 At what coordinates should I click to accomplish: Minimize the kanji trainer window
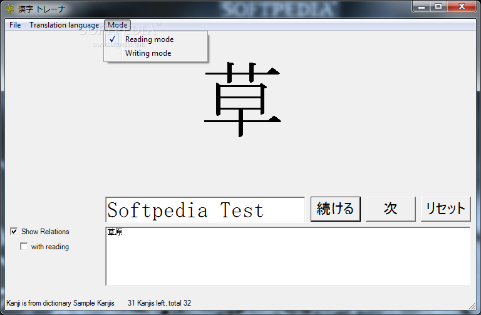pyautogui.click(x=422, y=7)
